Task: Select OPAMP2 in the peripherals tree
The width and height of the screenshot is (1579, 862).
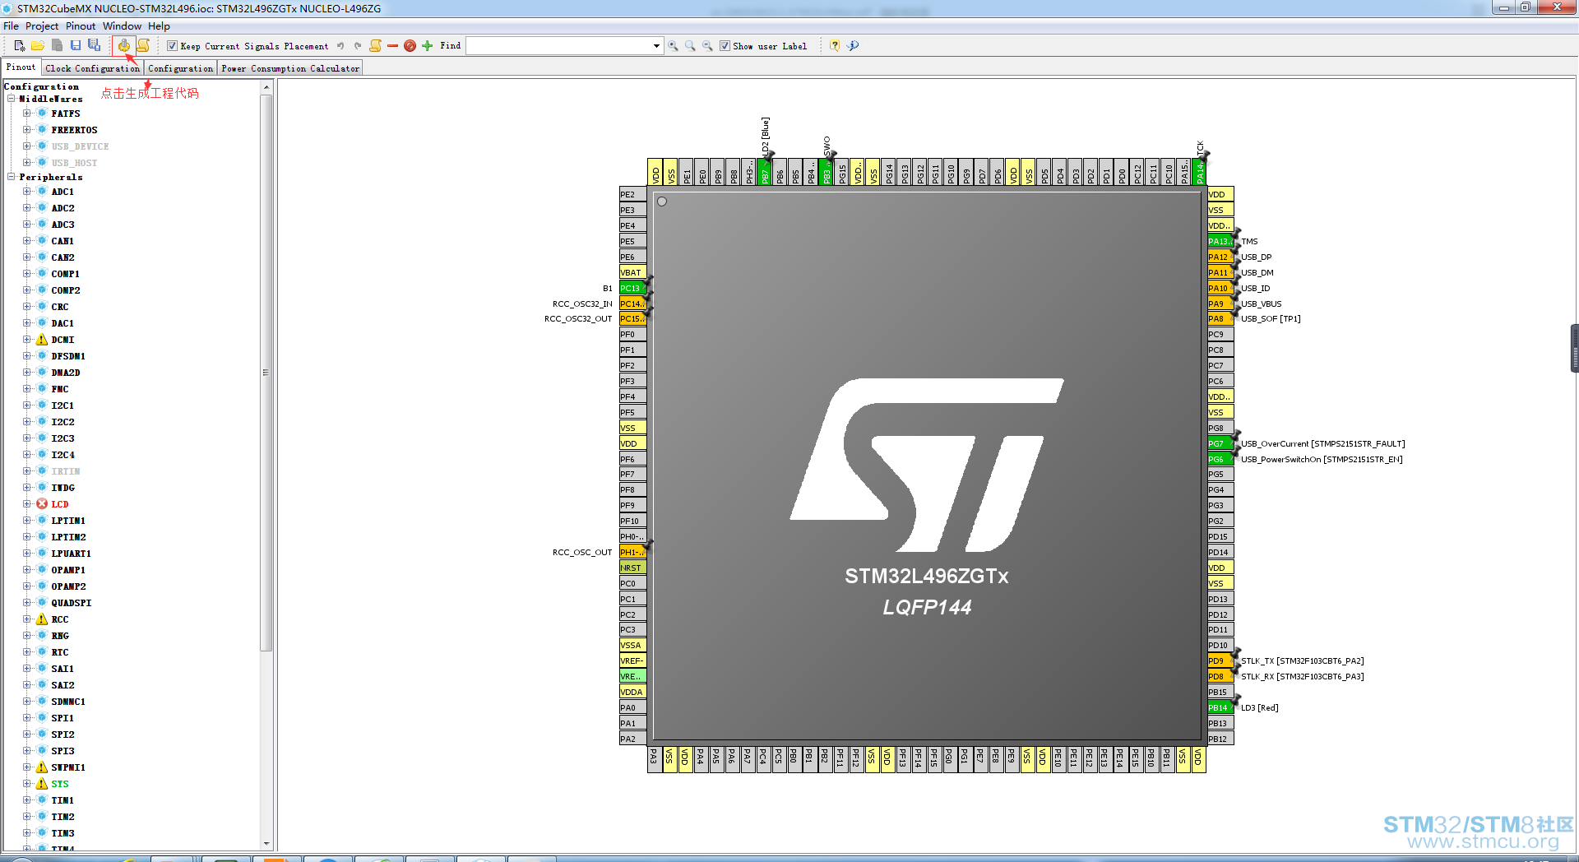Action: click(x=68, y=586)
